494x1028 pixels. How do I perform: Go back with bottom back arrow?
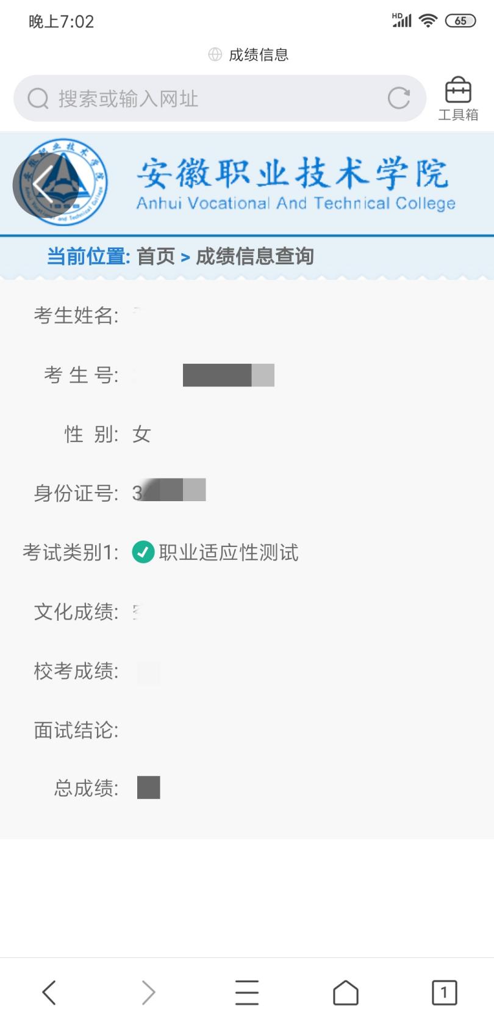tap(49, 992)
